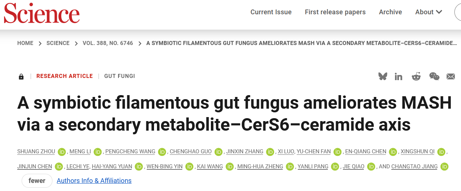This screenshot has height=191, width=461.
Task: Expand the About dropdown menu
Action: pos(428,12)
